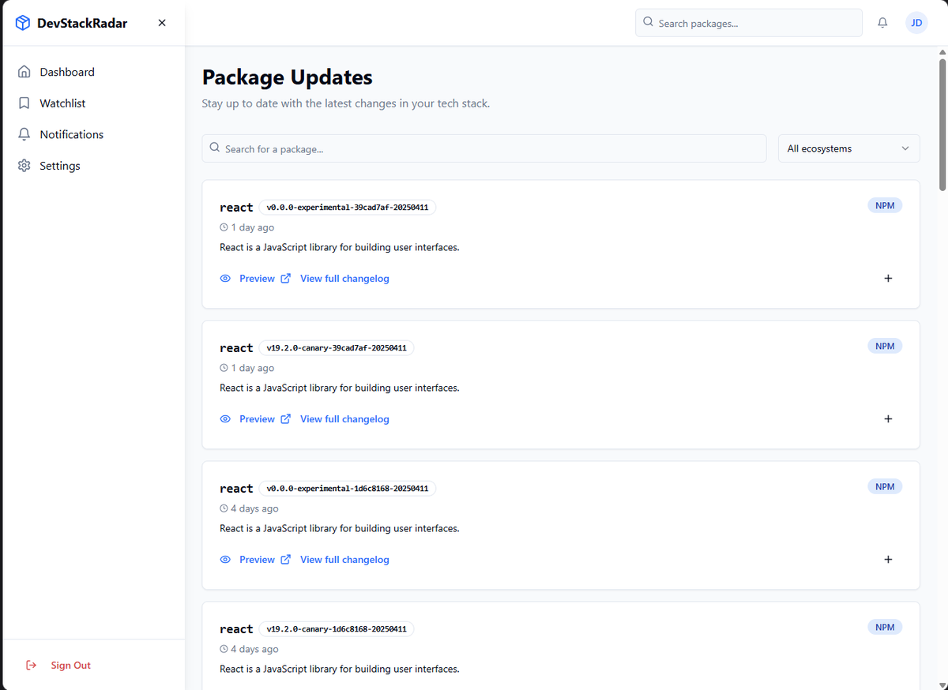948x690 pixels.
Task: Click the page vertical scrollbar thumb
Action: point(942,125)
